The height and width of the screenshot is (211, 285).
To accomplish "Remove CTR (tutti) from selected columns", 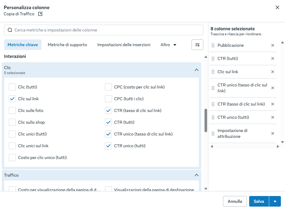I will coord(273,58).
